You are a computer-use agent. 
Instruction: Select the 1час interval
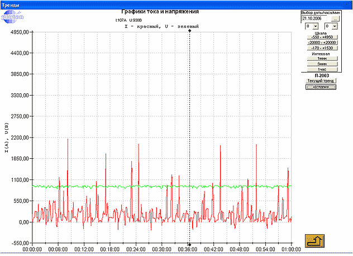(322, 69)
